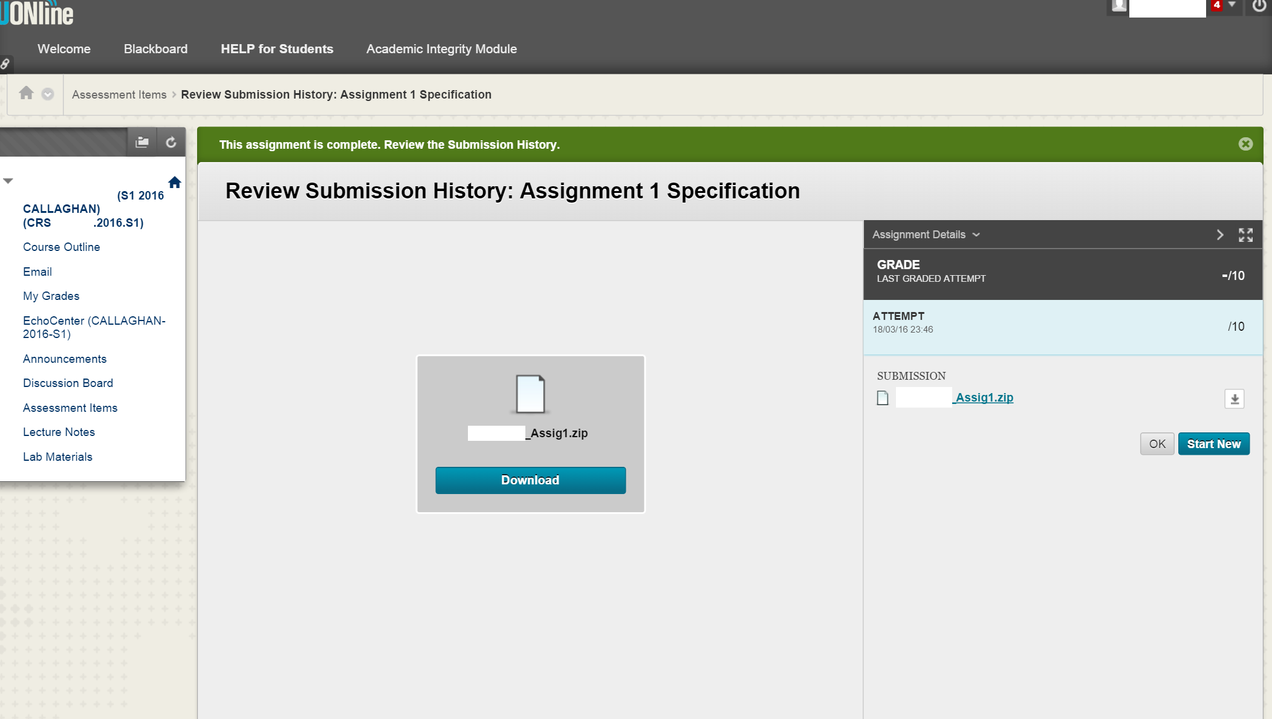
Task: Click the link chain icon at left edge
Action: point(5,63)
